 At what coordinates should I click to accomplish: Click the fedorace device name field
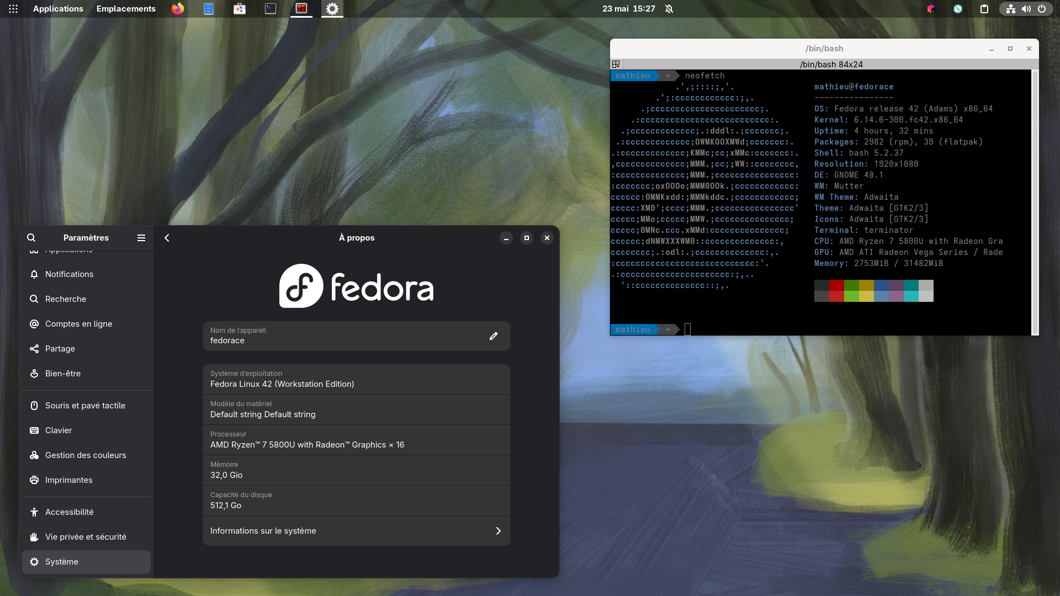(357, 336)
